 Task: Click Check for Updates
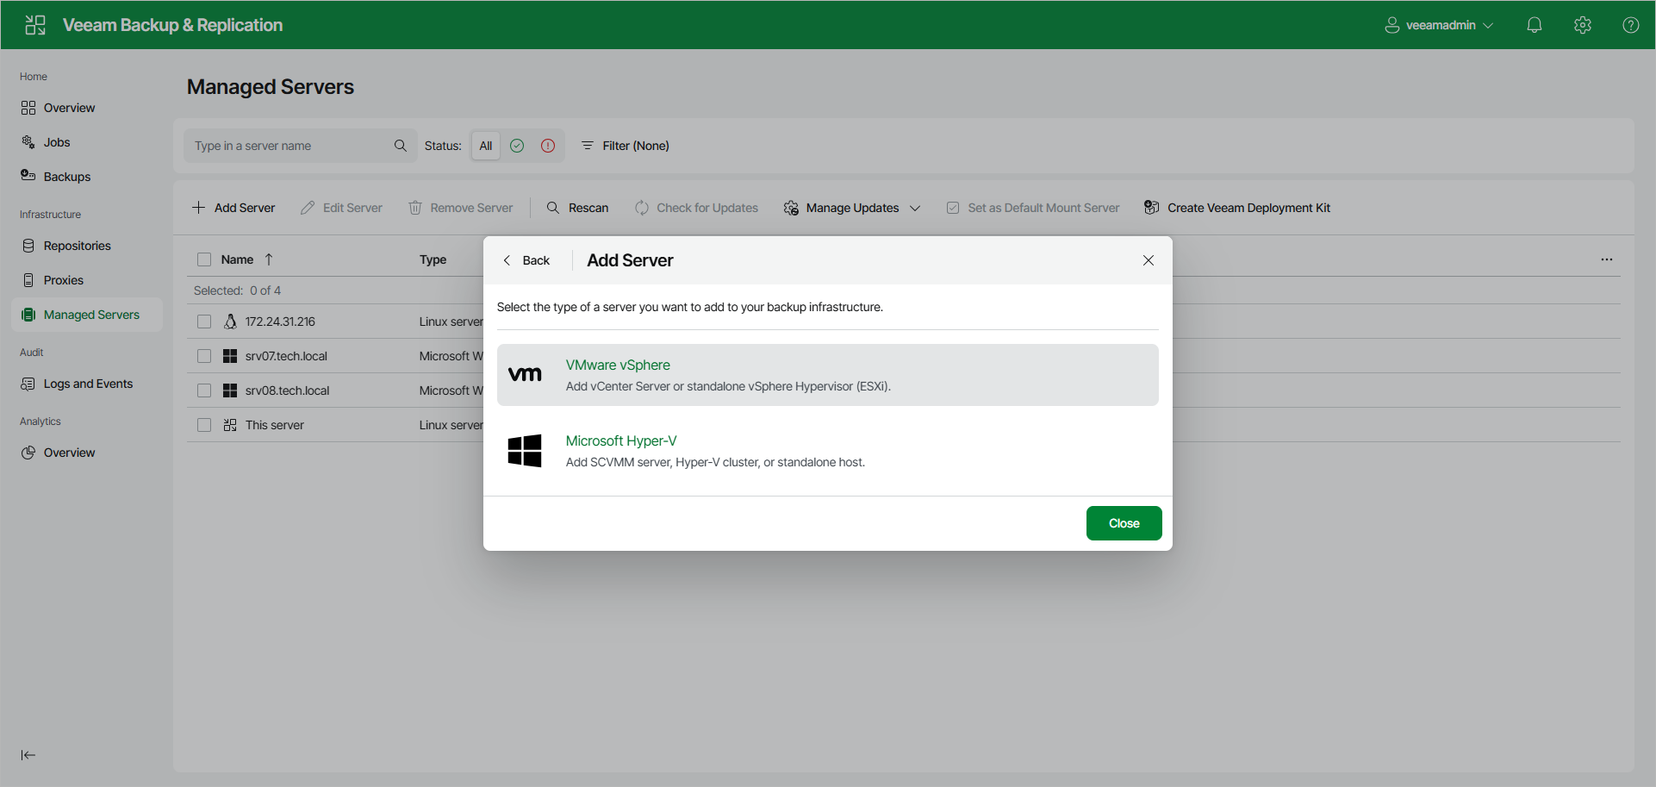click(696, 208)
